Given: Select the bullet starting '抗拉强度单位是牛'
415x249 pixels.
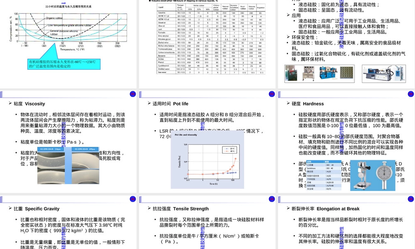Looking at the screenshot, I should click(x=209, y=239).
